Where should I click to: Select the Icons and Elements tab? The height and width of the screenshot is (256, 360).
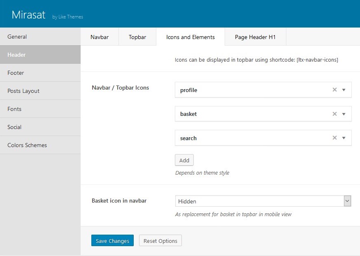(x=190, y=37)
